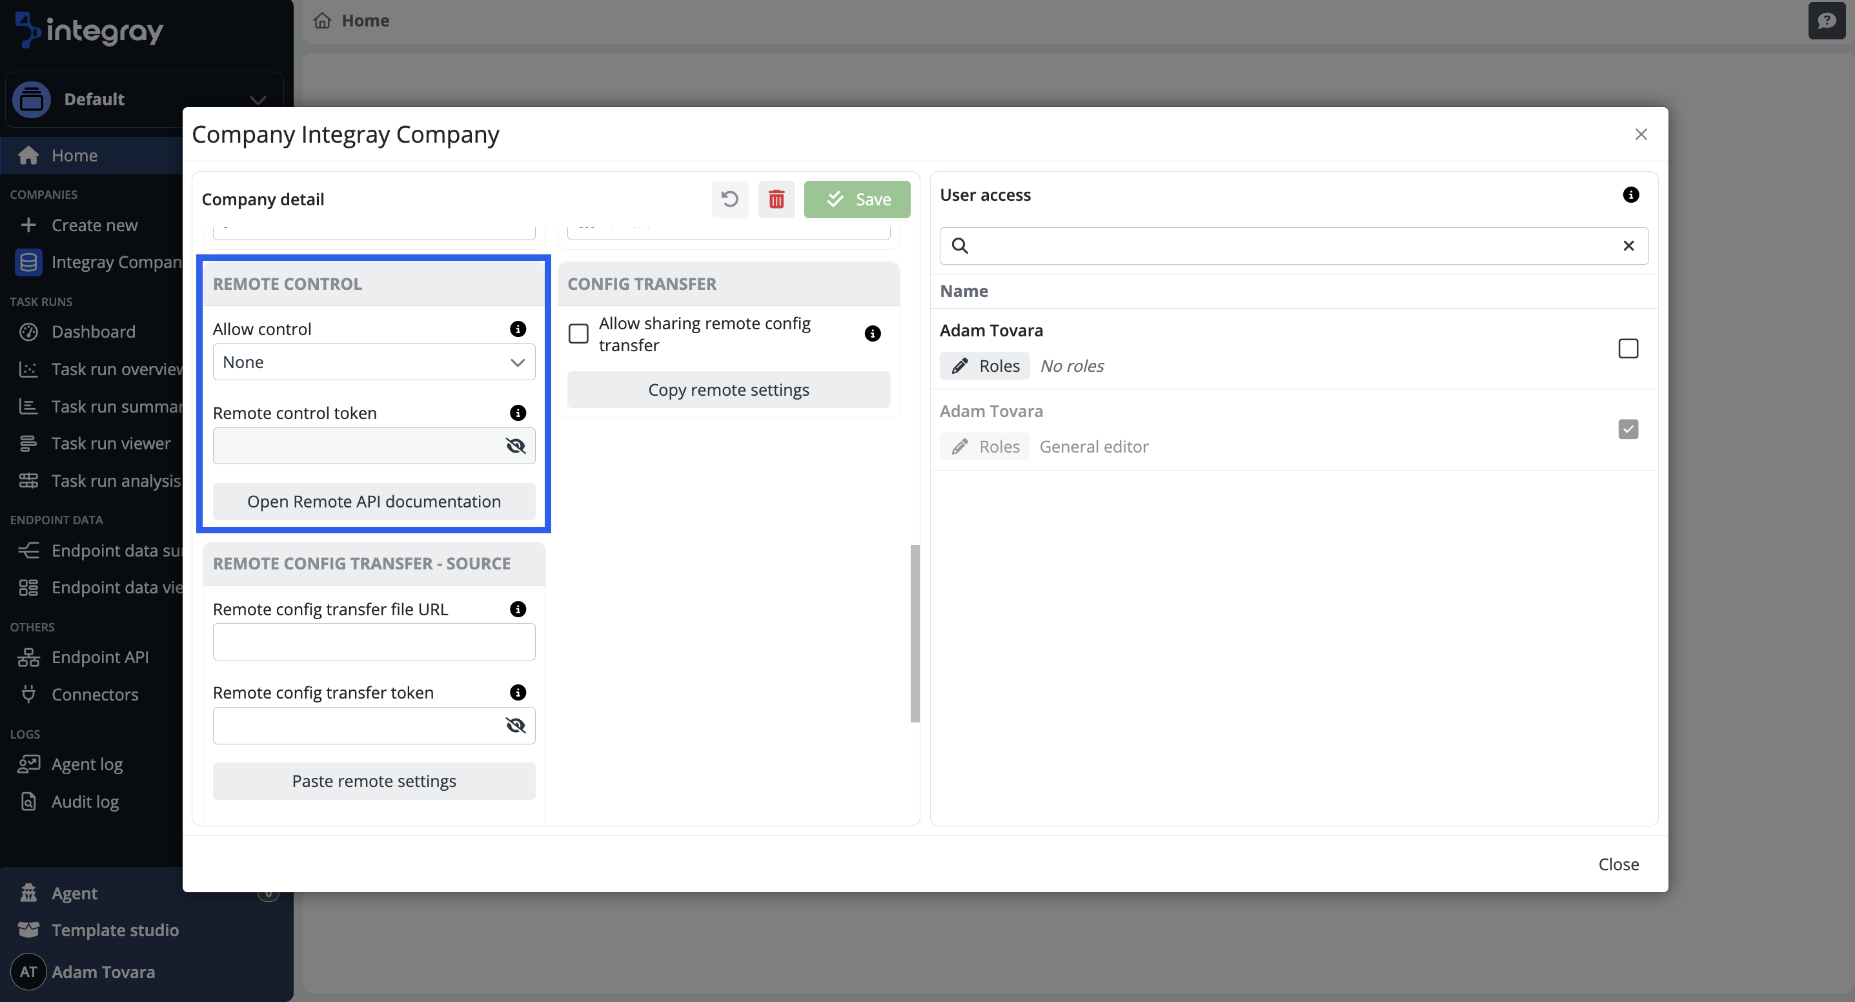Click the User access info icon
The height and width of the screenshot is (1002, 1855).
point(1630,195)
